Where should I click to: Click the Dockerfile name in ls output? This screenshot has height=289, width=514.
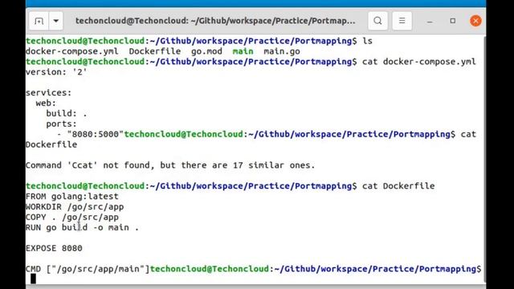(155, 51)
